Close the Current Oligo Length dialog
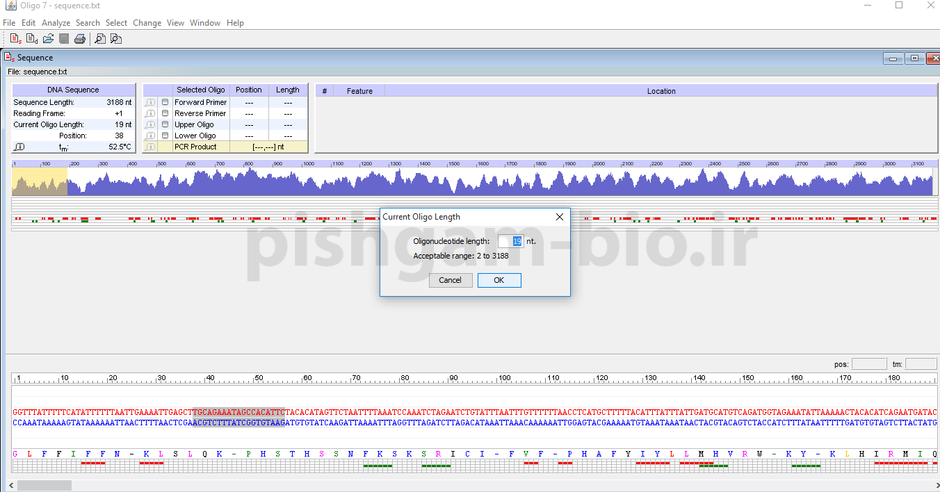 pyautogui.click(x=560, y=217)
